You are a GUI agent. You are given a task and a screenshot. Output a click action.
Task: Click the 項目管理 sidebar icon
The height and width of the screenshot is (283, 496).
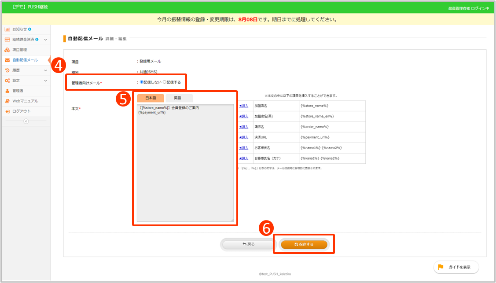click(x=7, y=50)
